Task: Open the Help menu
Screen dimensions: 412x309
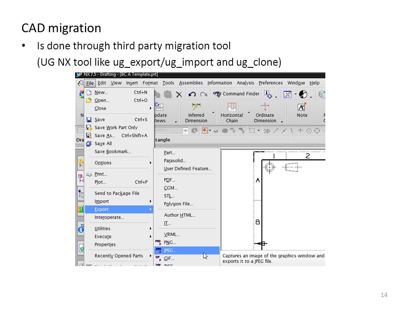Action: [x=314, y=83]
